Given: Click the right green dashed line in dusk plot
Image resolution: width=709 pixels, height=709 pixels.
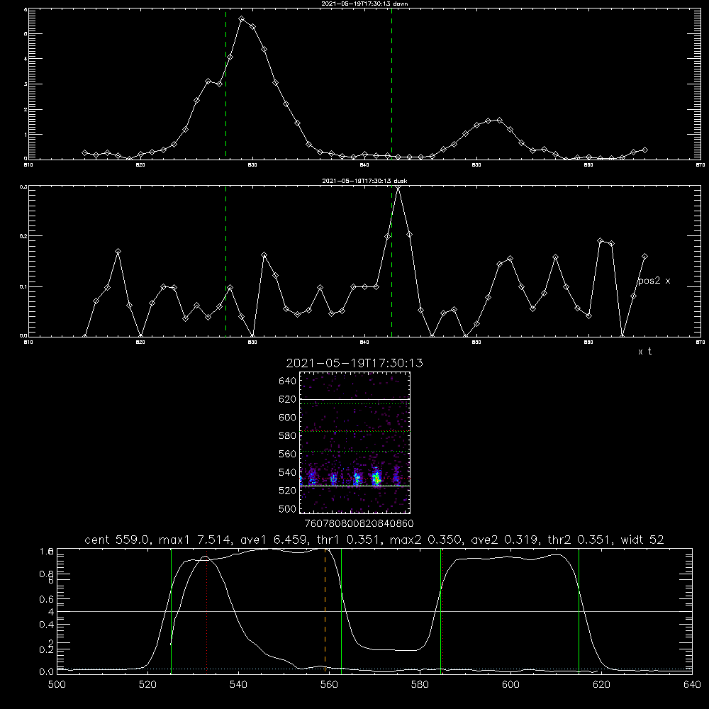Looking at the screenshot, I should [x=391, y=261].
